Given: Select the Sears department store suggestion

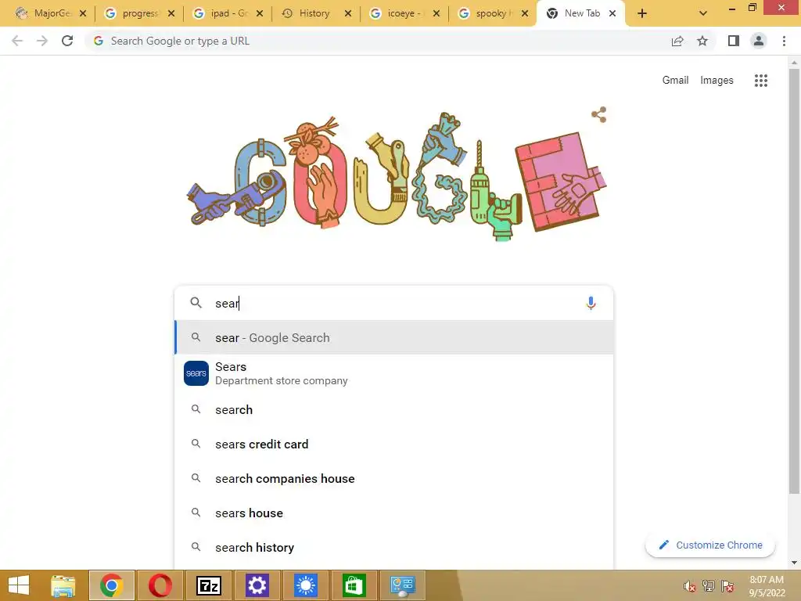Looking at the screenshot, I should (394, 373).
